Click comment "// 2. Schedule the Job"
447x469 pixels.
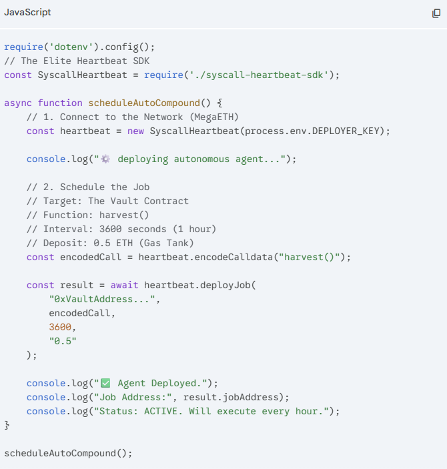[88, 187]
